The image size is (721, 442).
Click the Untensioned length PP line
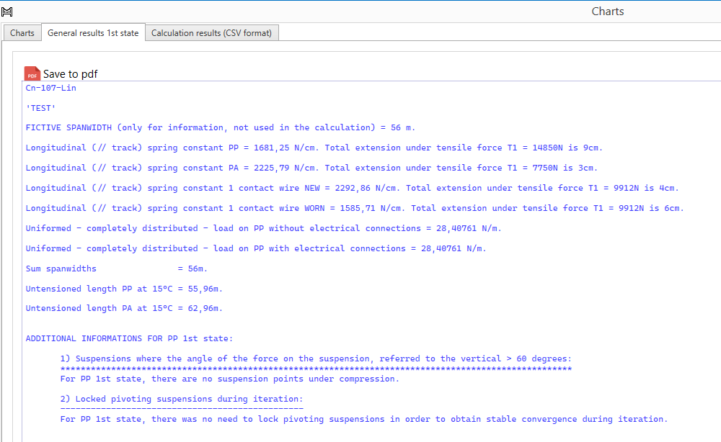(x=124, y=289)
